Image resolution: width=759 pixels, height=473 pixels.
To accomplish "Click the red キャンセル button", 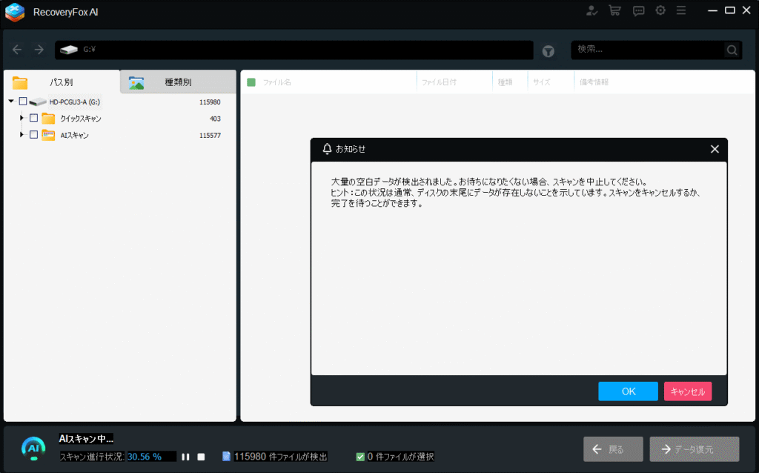I will [x=687, y=391].
